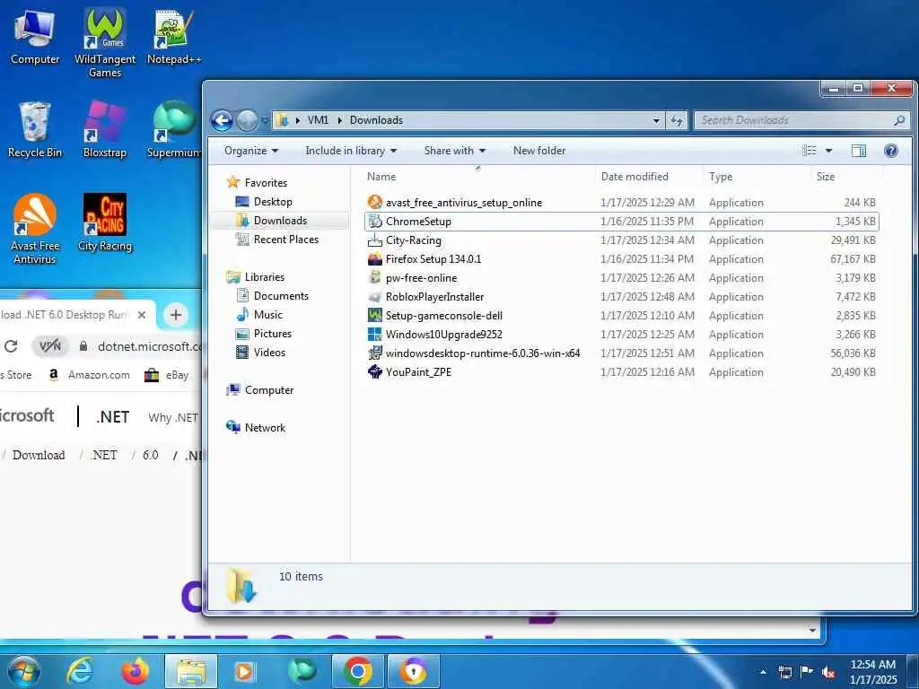The width and height of the screenshot is (919, 689).
Task: Sort files by Date modified column
Action: pyautogui.click(x=635, y=177)
